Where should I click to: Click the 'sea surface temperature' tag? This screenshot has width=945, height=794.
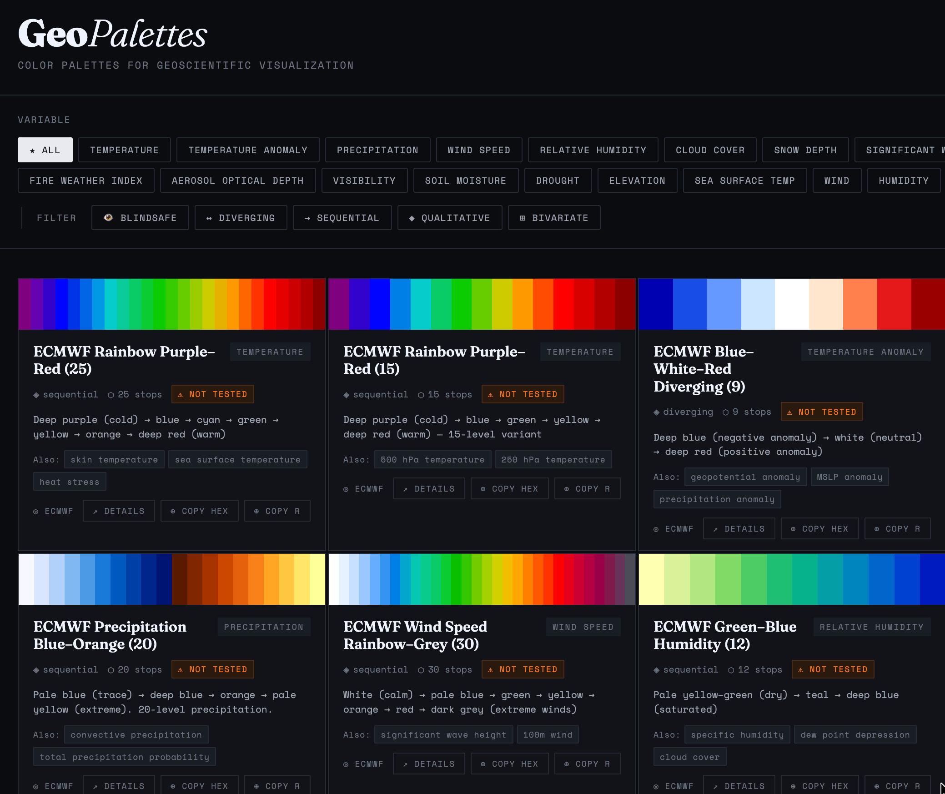tap(237, 460)
